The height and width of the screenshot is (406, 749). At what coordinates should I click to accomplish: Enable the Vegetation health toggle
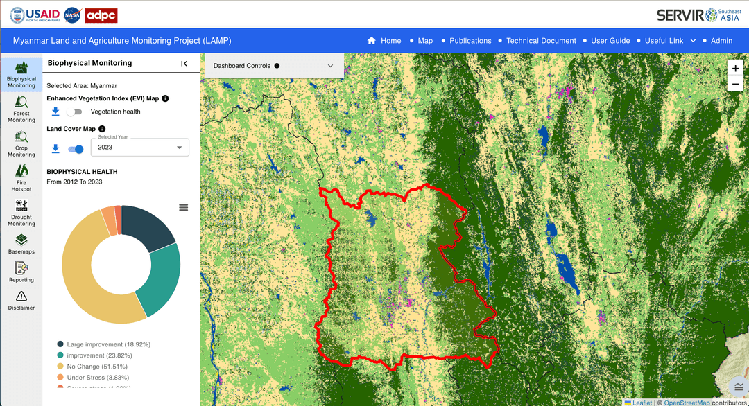74,112
